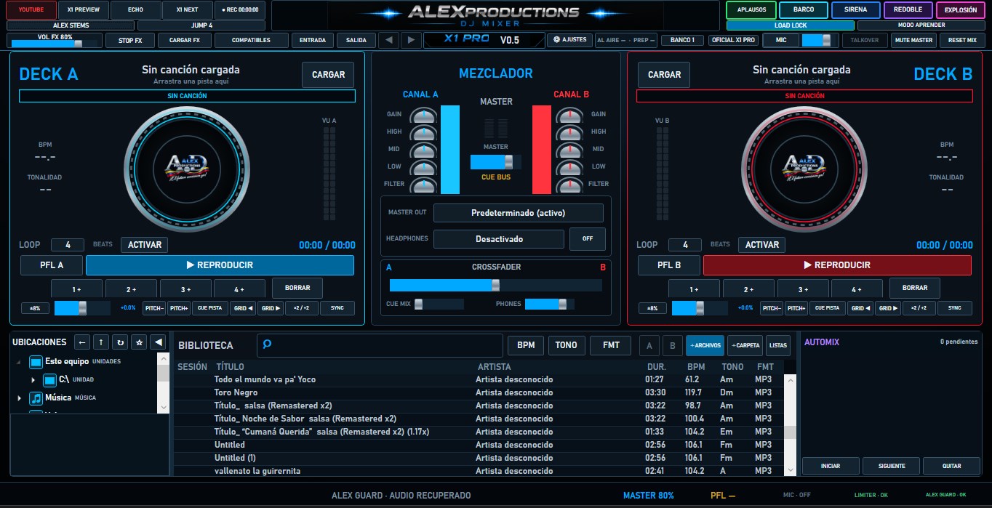Screen dimensions: 992x508
Task: Click the Este equipo computer icon
Action: tap(36, 361)
